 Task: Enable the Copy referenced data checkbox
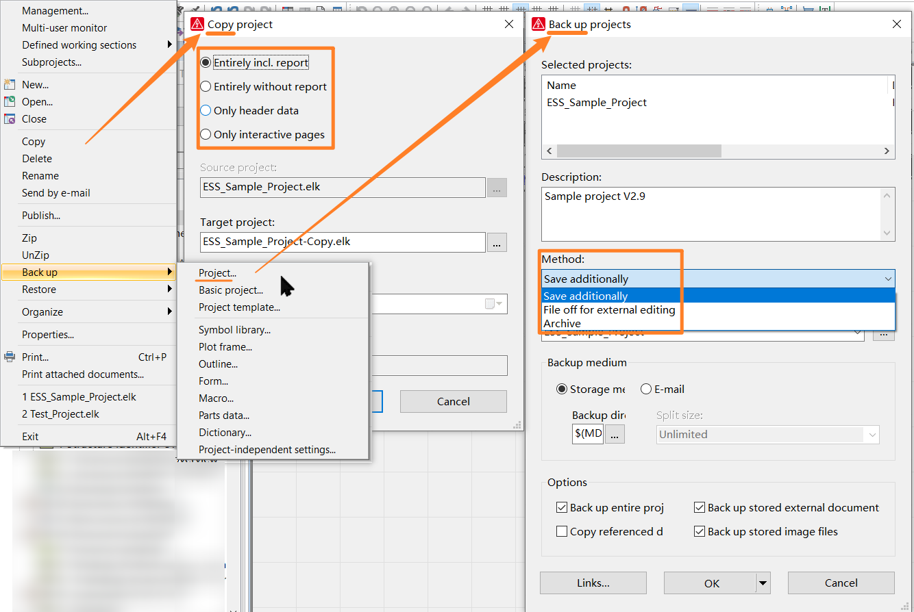(x=562, y=532)
